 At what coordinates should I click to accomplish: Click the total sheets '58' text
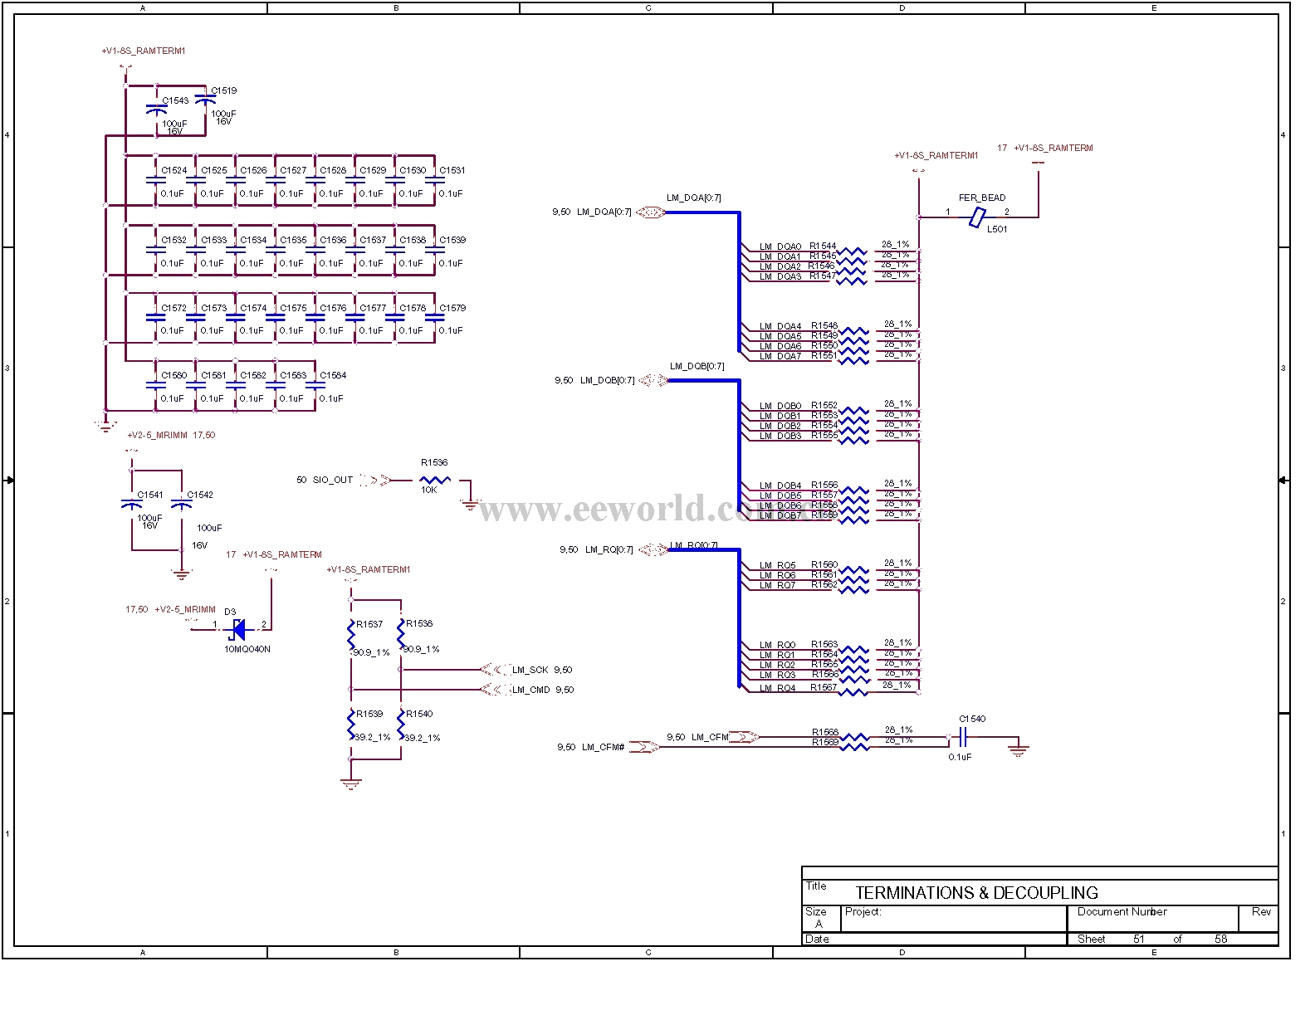pyautogui.click(x=1220, y=939)
